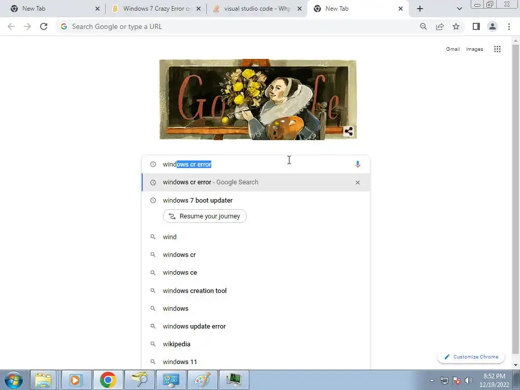Open Windows Explorer from the taskbar
Screen dimensions: 520x390
click(x=44, y=380)
